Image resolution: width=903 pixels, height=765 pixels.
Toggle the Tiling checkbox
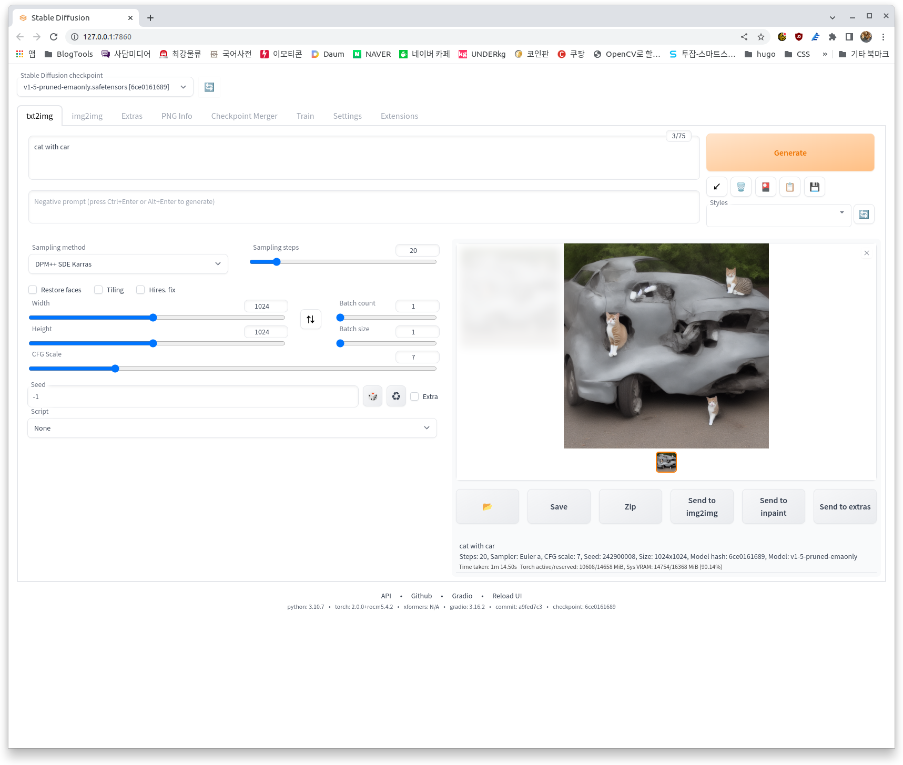[x=98, y=290]
